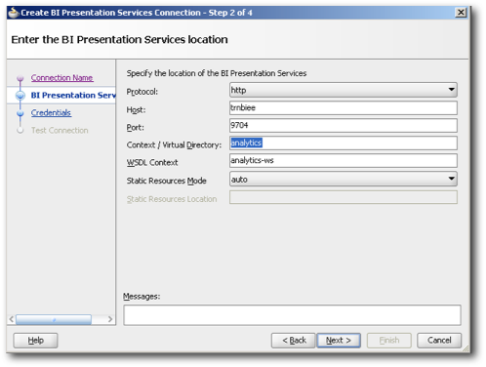Go to the Credentials step

(51, 113)
